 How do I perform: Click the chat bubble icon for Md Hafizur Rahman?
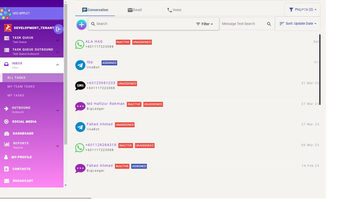tap(80, 106)
